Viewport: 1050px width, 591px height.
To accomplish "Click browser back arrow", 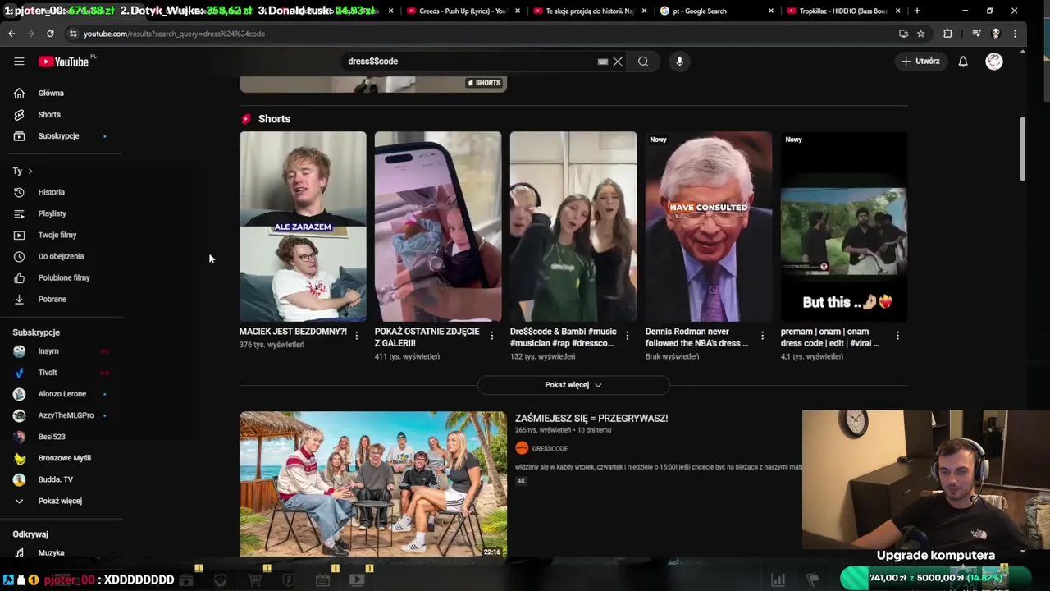I will [11, 34].
